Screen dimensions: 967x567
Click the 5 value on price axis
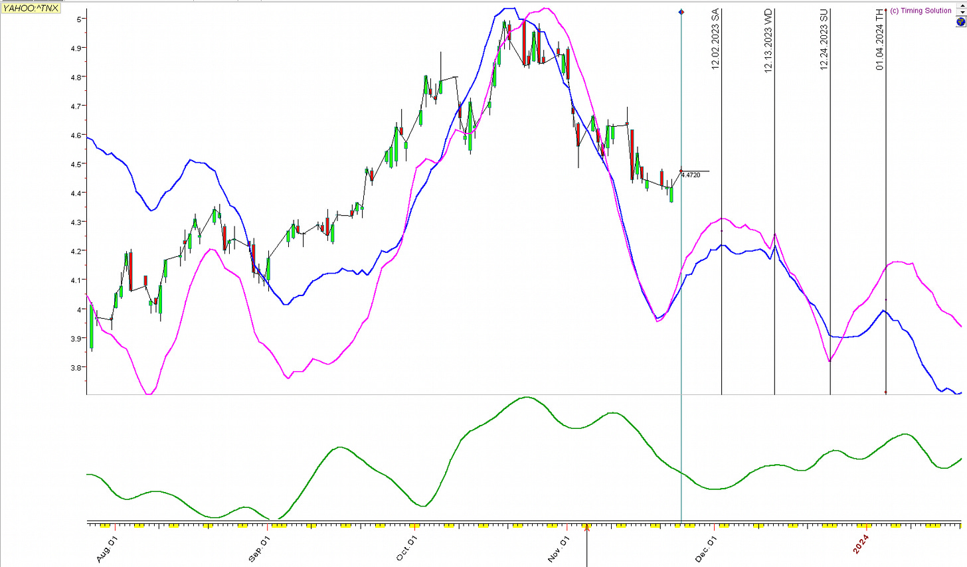coord(79,19)
